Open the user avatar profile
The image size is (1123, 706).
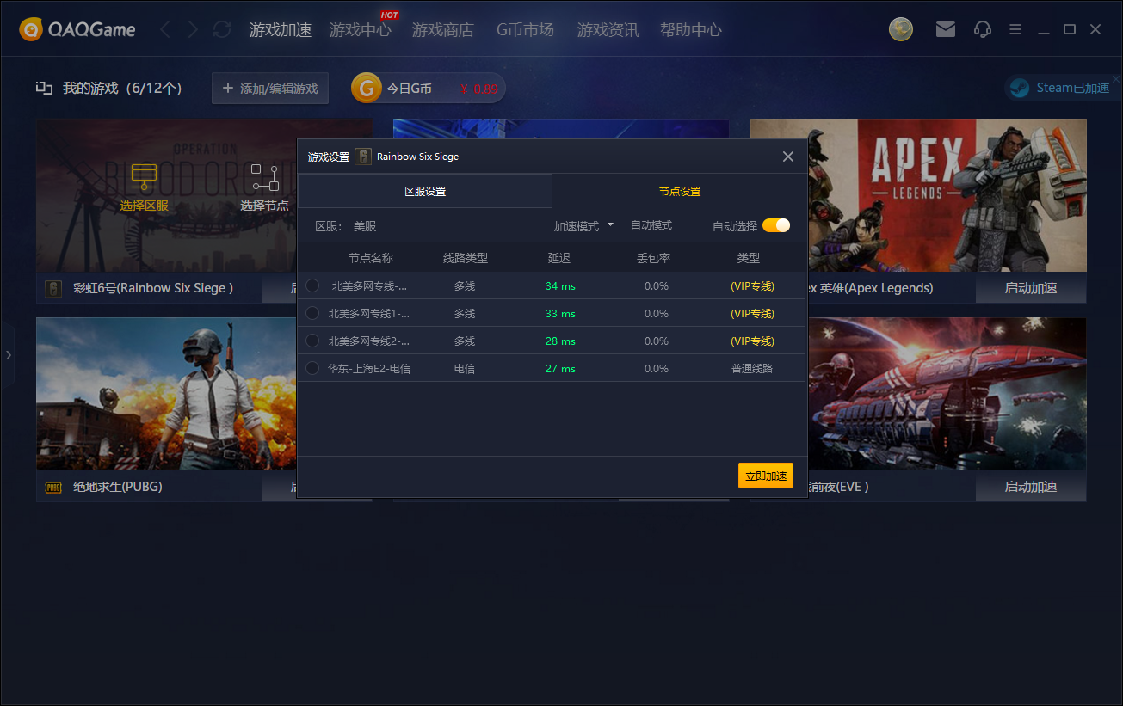901,29
